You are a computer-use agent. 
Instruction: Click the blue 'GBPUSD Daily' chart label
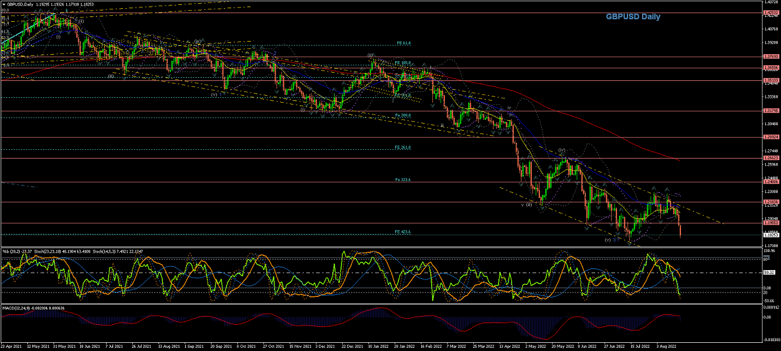click(633, 17)
